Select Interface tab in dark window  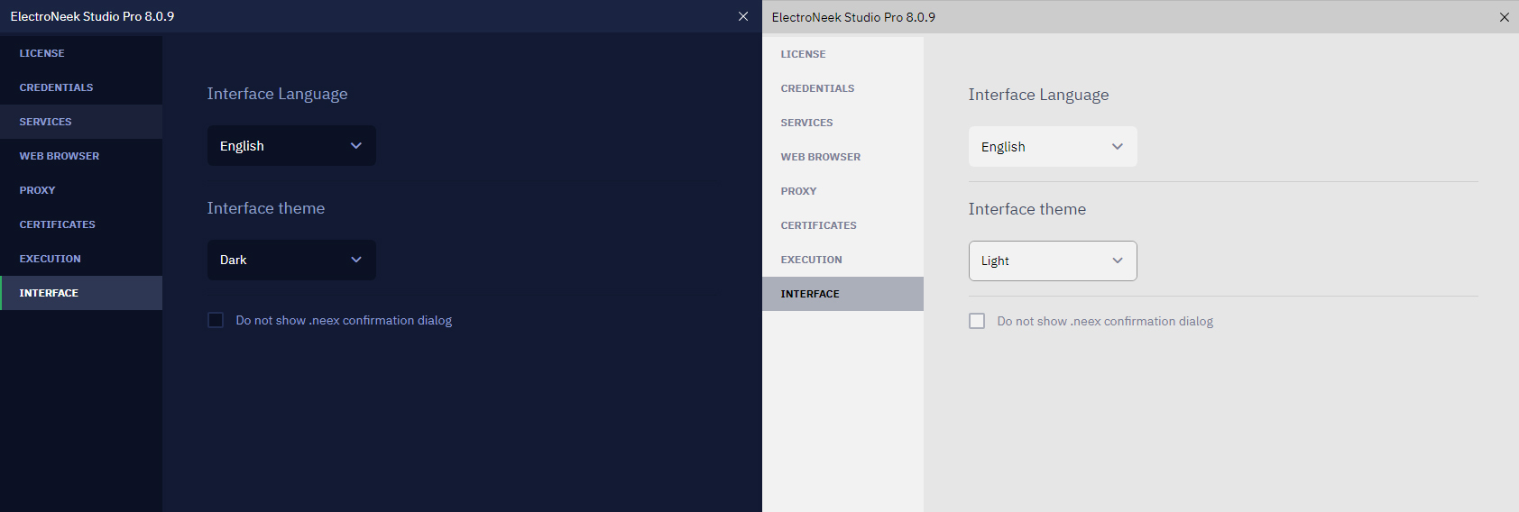coord(81,293)
